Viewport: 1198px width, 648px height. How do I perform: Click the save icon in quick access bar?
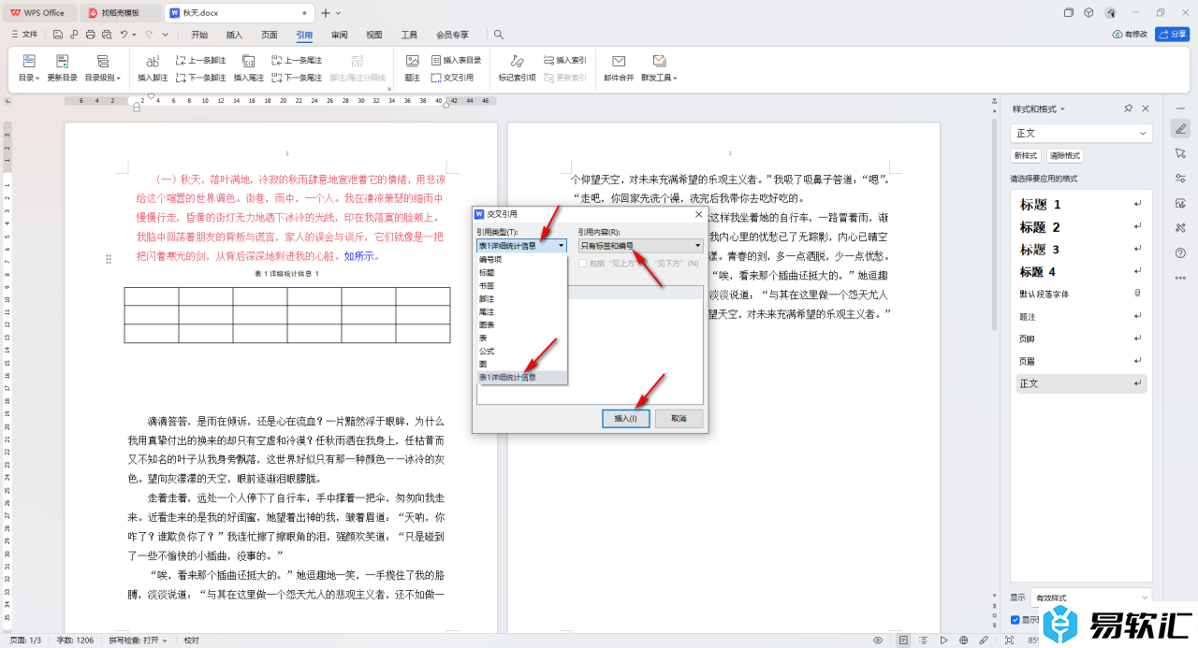[58, 35]
